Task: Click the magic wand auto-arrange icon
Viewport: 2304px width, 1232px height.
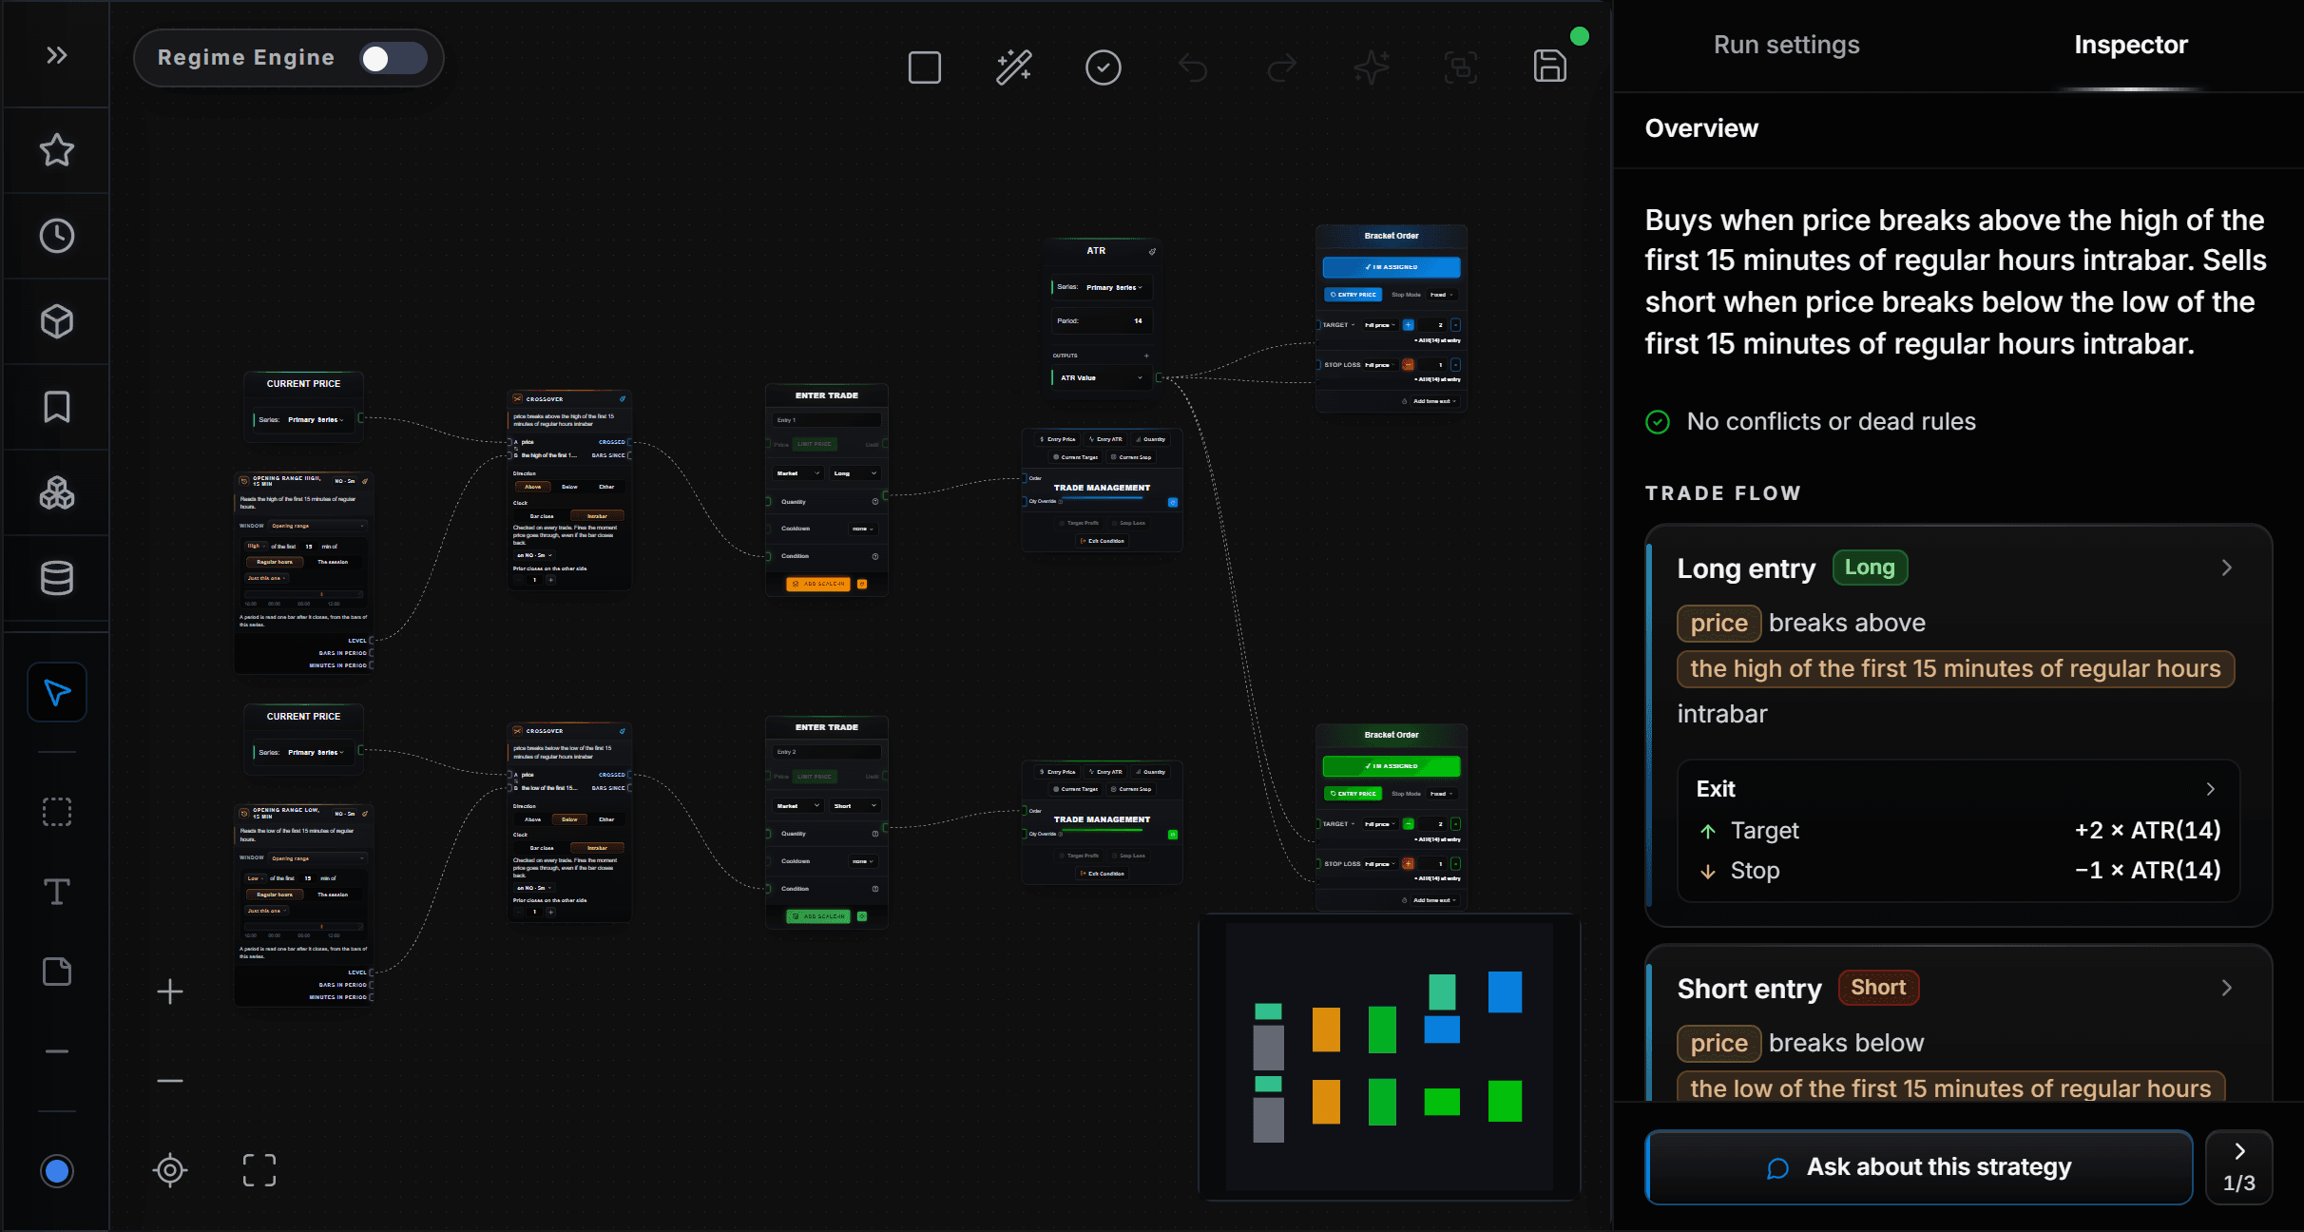Action: point(1014,67)
